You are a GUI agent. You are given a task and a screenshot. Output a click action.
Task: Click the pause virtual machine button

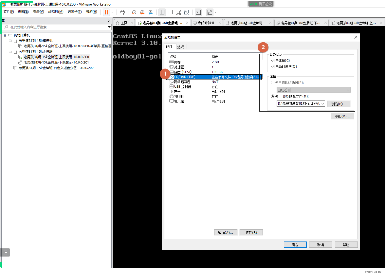click(x=106, y=12)
